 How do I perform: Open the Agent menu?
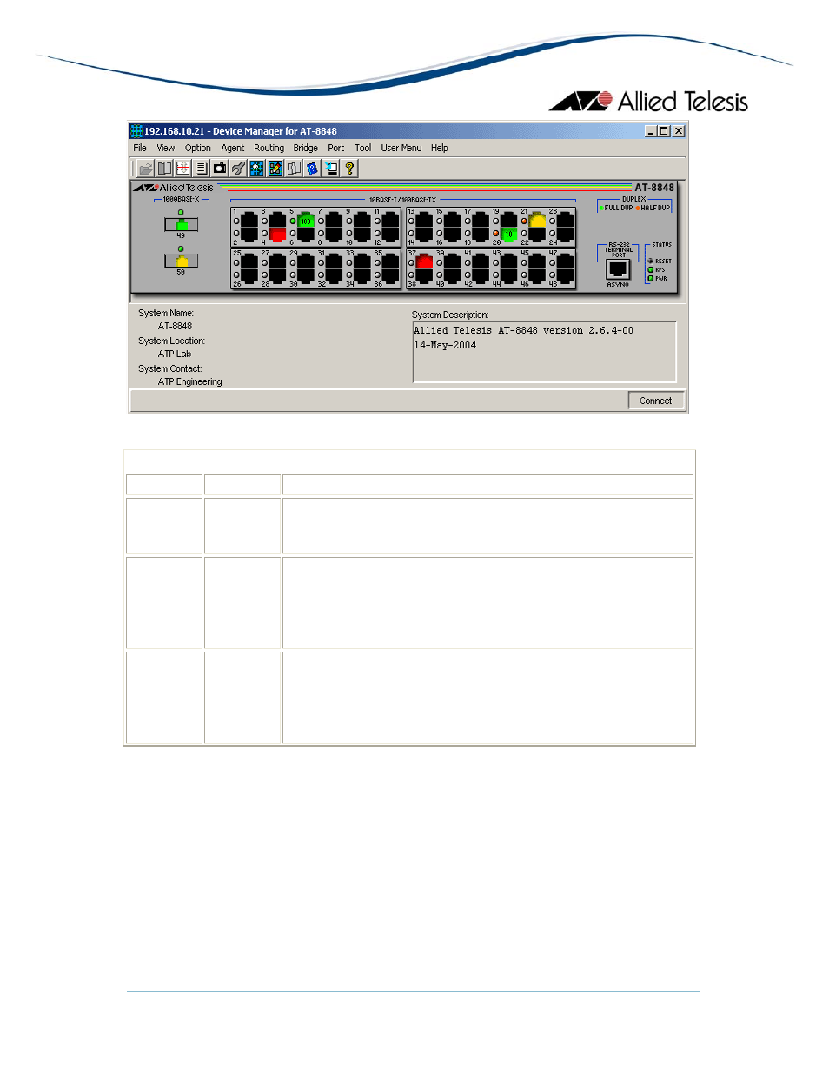coord(233,148)
